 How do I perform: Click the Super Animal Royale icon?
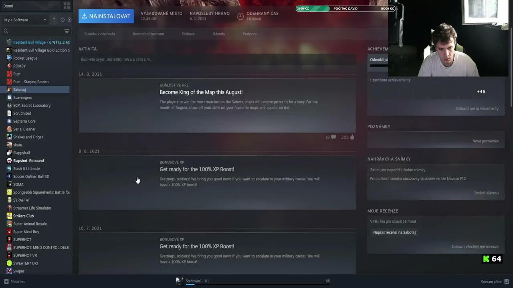9,224
